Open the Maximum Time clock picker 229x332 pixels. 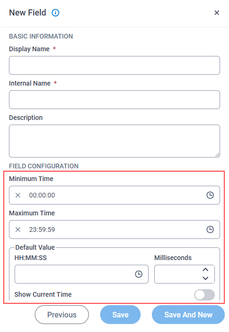210,229
